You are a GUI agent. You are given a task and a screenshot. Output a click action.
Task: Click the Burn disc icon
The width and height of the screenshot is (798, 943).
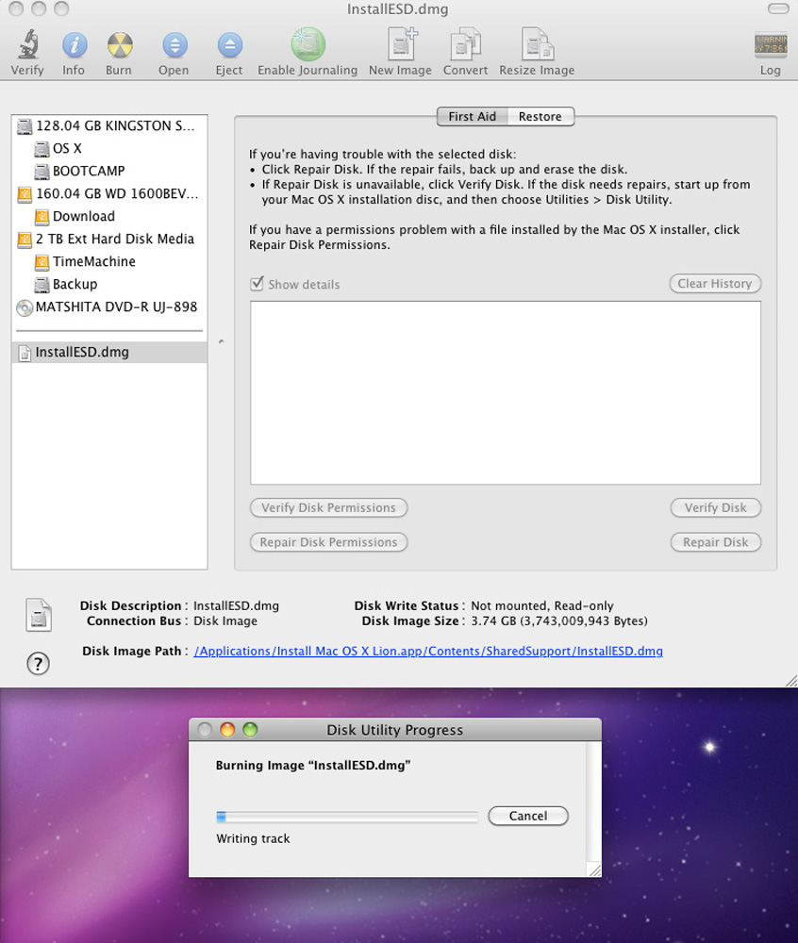(x=119, y=45)
